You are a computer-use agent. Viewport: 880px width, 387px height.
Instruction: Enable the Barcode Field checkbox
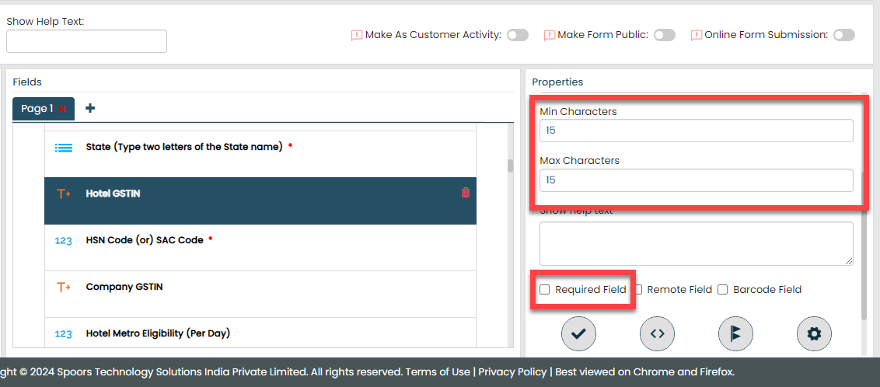pyautogui.click(x=723, y=290)
